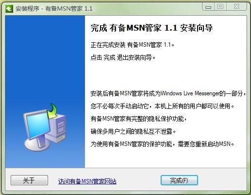Visit the 访问有备MSN管家网站 link
251x195 pixels.
(x=87, y=181)
